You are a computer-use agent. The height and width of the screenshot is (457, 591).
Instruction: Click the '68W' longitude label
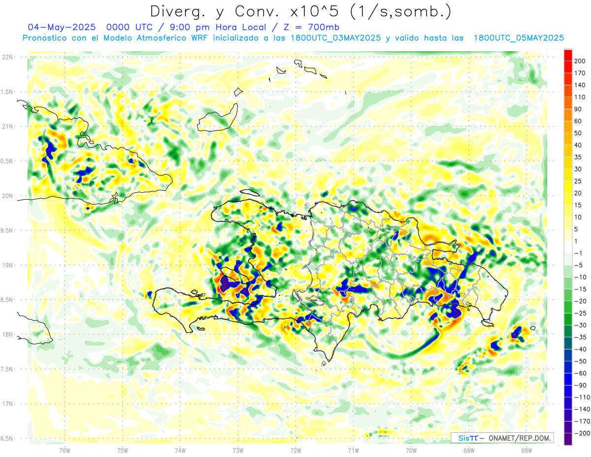pyautogui.click(x=526, y=450)
